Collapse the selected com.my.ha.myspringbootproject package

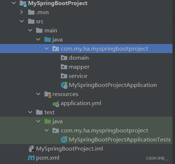(47, 49)
